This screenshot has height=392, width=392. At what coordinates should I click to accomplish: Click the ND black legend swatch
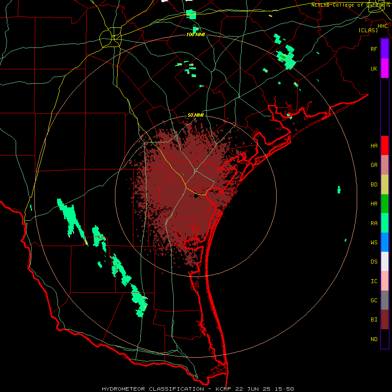(385, 339)
